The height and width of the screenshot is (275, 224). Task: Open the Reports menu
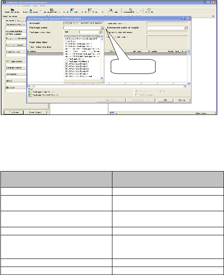click(x=26, y=6)
